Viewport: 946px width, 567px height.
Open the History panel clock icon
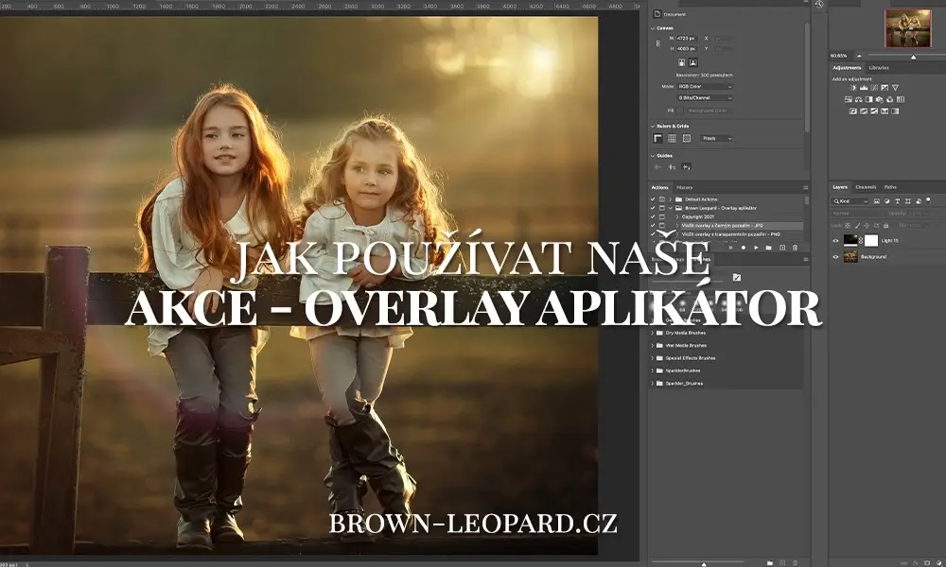[818, 5]
